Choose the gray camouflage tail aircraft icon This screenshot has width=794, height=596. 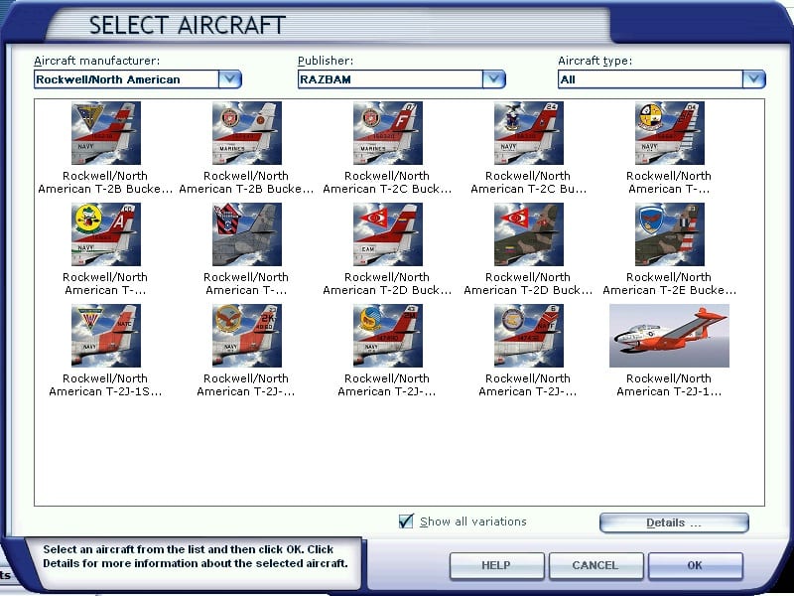point(246,234)
